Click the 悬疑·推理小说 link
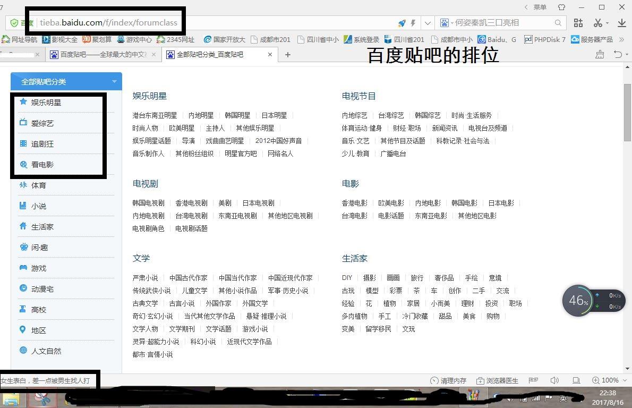The width and height of the screenshot is (632, 408). [x=266, y=316]
